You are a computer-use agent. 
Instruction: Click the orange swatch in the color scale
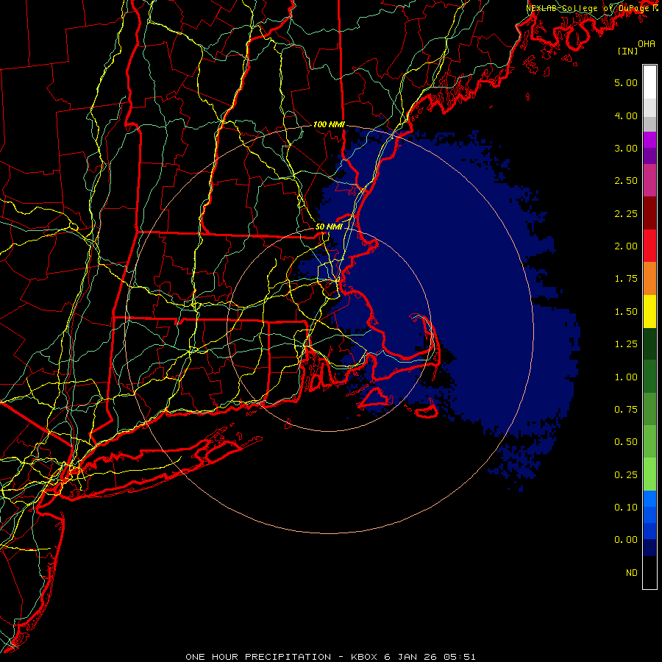tap(649, 278)
